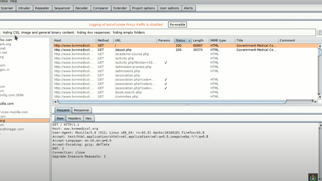322x181 pixels.
Task: Click the table's scroll down arrow
Action: [320, 97]
